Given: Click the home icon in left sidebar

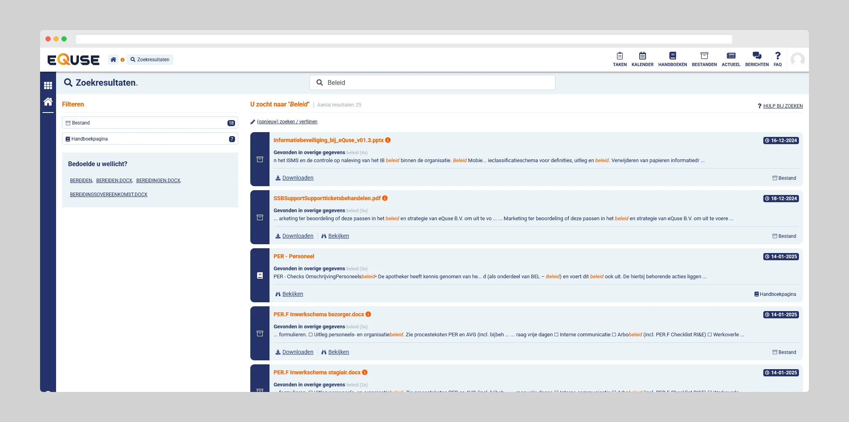Looking at the screenshot, I should click(48, 102).
